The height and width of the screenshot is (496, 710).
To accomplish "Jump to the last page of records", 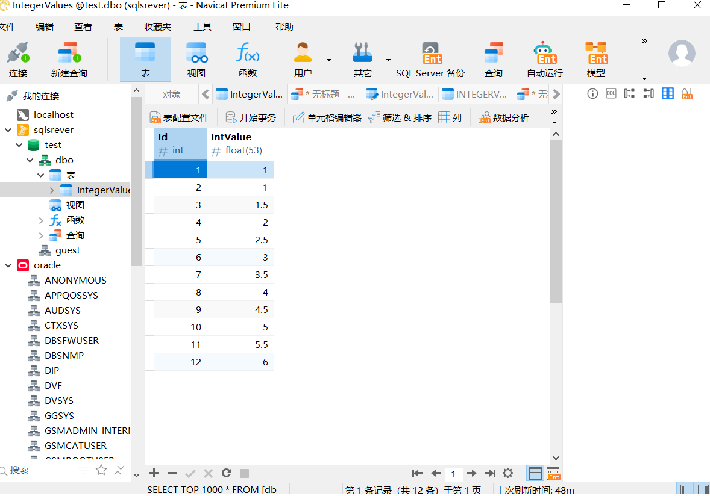I will tap(490, 473).
